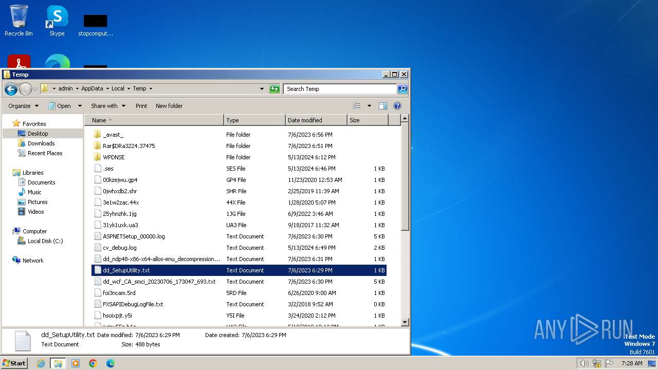Go back using the Explorer Back arrow

11,89
